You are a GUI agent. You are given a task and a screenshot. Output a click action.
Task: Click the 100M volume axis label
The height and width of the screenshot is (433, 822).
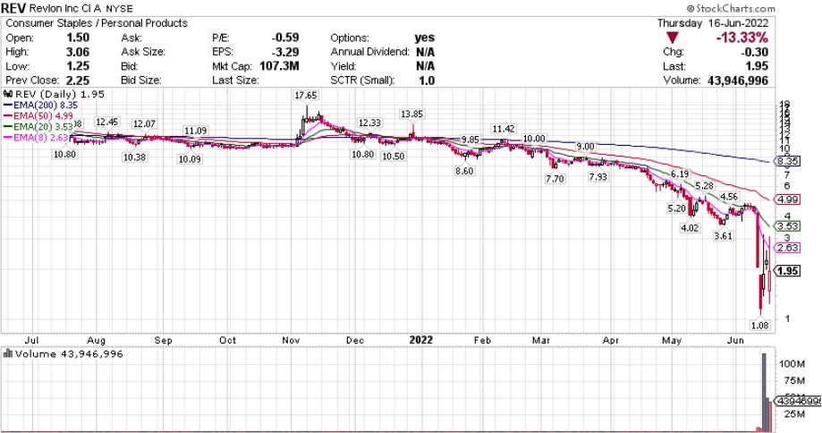coord(792,363)
